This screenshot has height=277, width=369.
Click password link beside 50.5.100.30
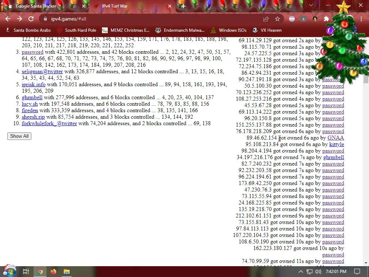pos(333,86)
